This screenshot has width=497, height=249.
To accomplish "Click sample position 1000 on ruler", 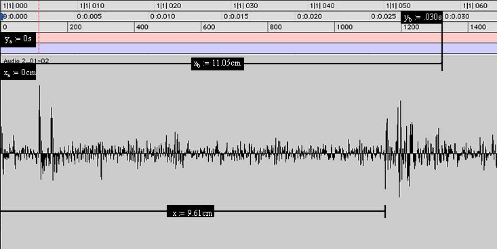I will pyautogui.click(x=344, y=27).
